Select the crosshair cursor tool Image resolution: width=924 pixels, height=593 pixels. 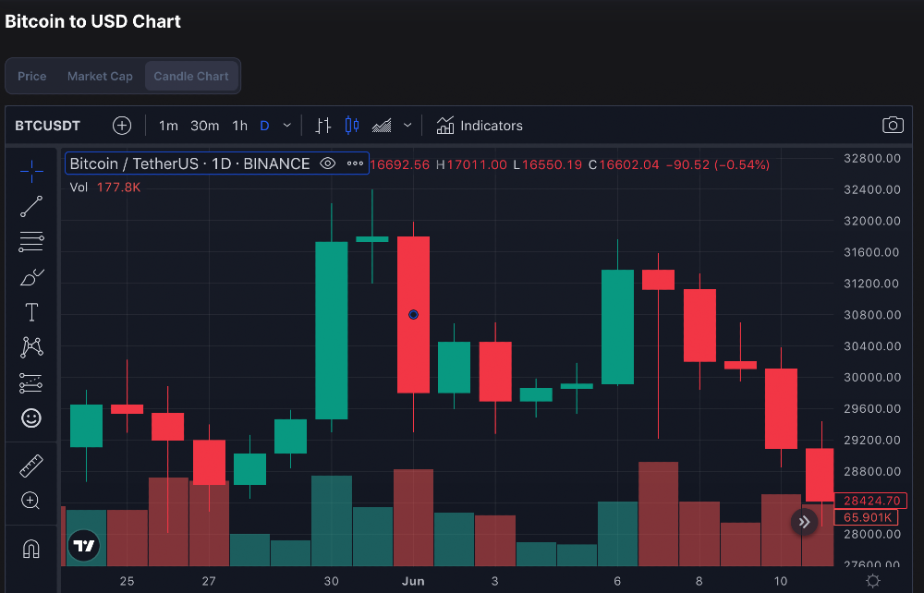[x=31, y=172]
